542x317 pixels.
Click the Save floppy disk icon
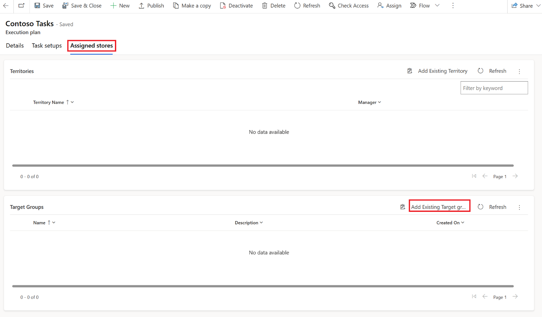[x=37, y=6]
